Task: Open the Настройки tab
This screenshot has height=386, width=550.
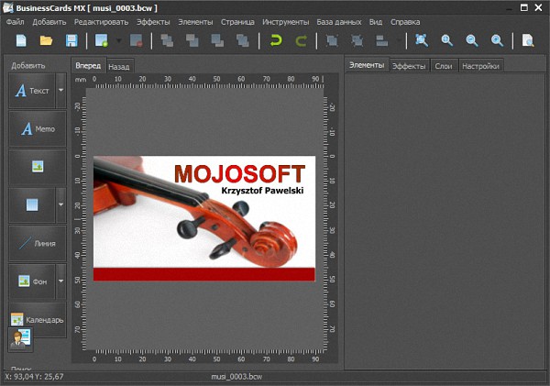Action: [x=480, y=66]
